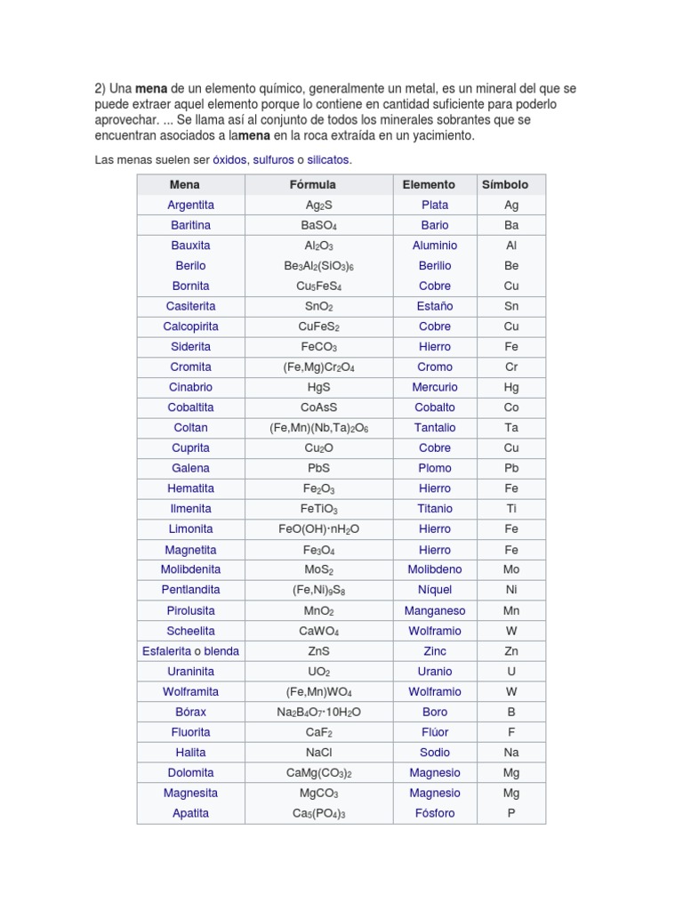Viewport: 683px width, 911px height.
Task: Open the Baritina entry link
Action: coord(190,225)
